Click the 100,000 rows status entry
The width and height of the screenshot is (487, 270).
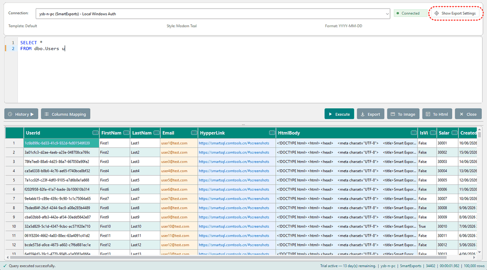coord(473,266)
